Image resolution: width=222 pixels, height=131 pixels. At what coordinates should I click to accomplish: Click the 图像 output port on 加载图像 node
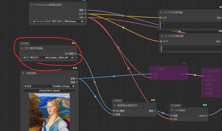point(77,79)
